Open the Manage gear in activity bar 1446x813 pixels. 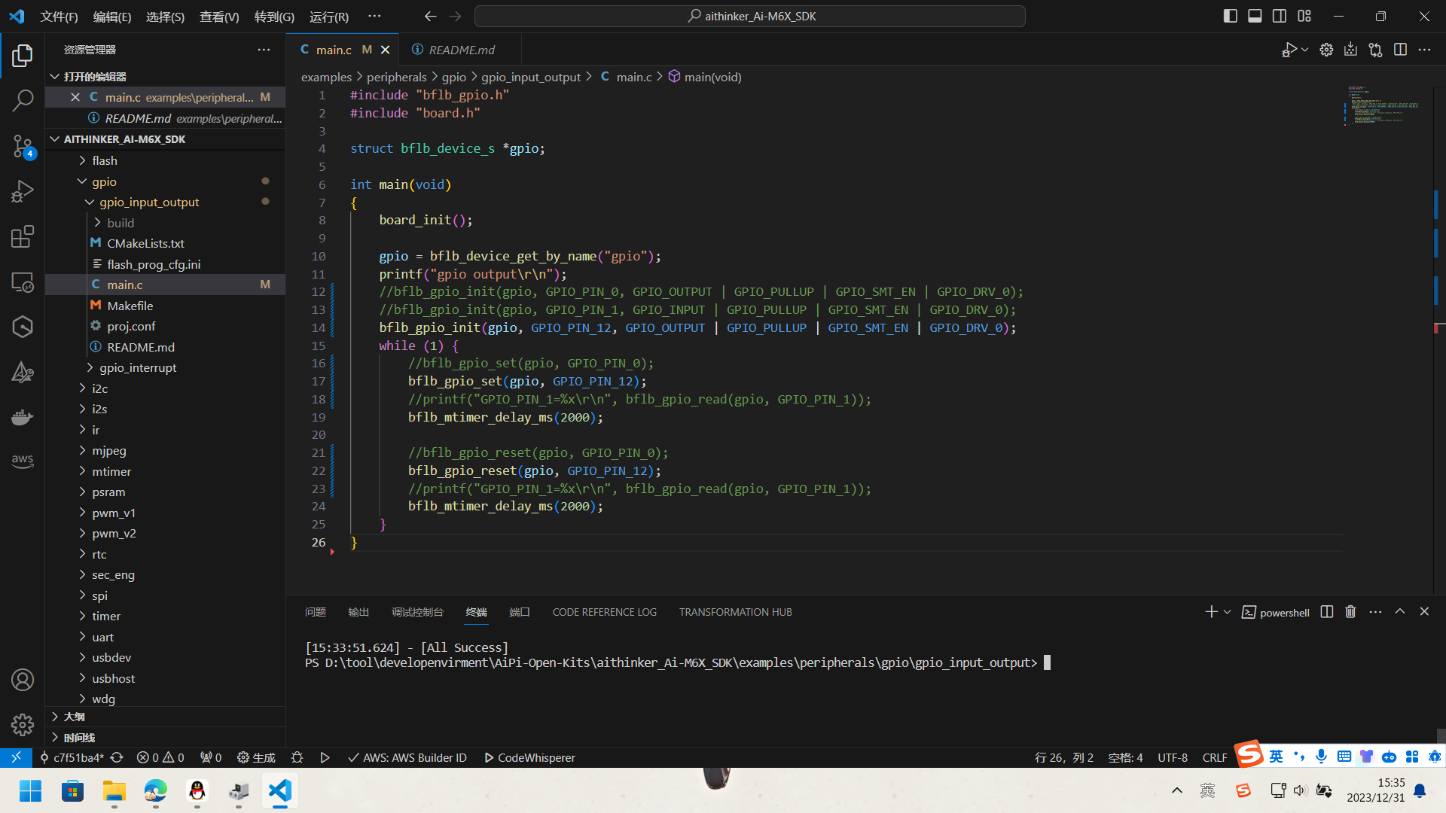(x=23, y=724)
